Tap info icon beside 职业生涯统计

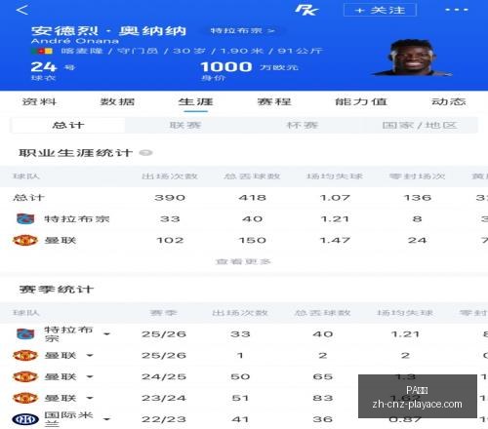click(x=145, y=153)
